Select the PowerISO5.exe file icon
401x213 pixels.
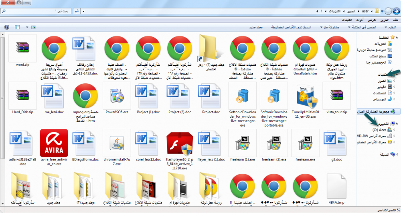(117, 96)
